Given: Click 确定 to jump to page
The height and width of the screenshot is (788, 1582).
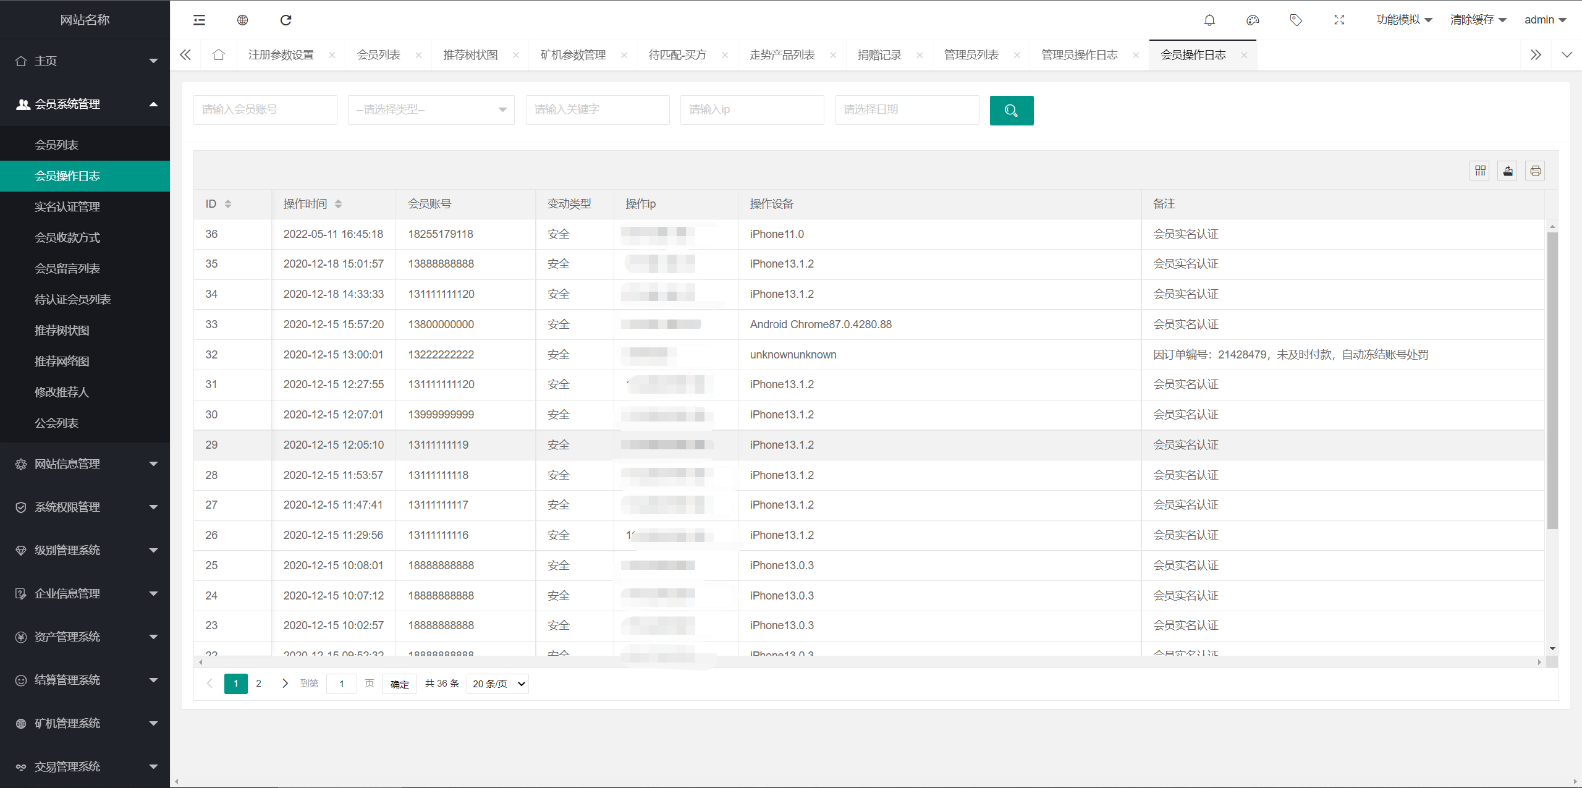Looking at the screenshot, I should pyautogui.click(x=399, y=684).
